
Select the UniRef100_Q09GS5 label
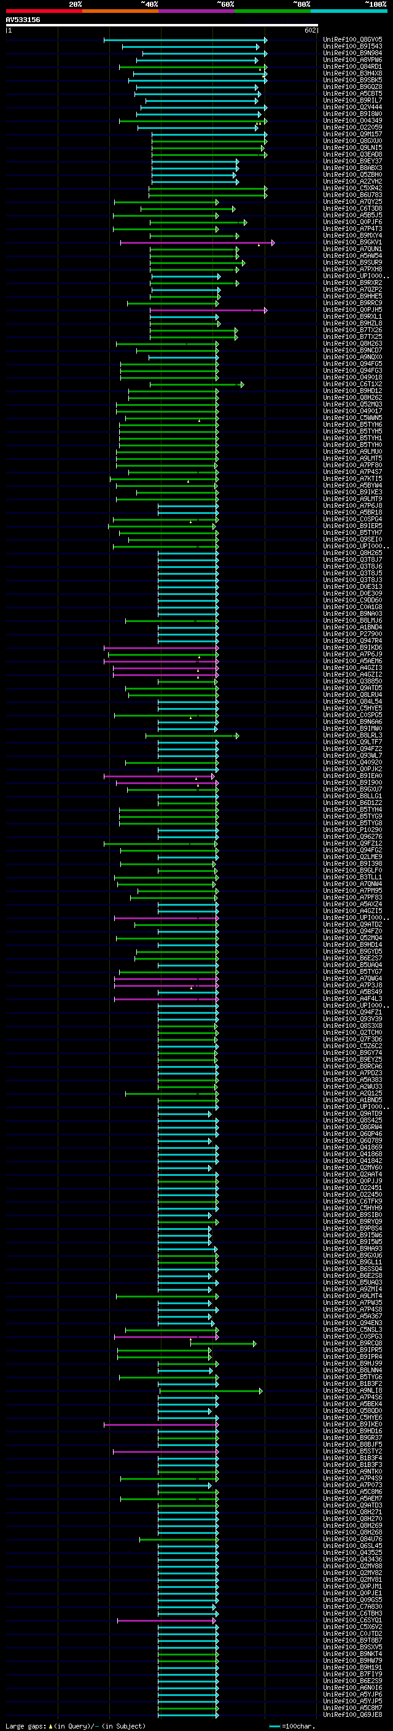[x=352, y=1600]
